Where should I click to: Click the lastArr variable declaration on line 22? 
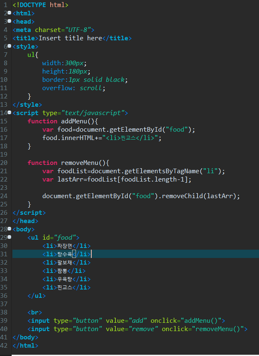click(117, 179)
